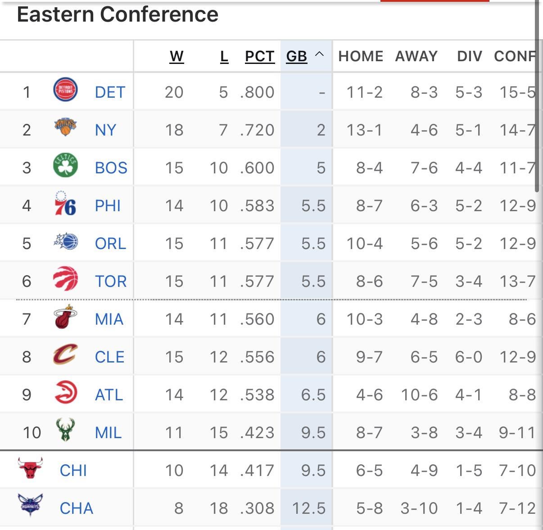
Task: Click the Atlanta Hawks logo
Action: coord(66,392)
